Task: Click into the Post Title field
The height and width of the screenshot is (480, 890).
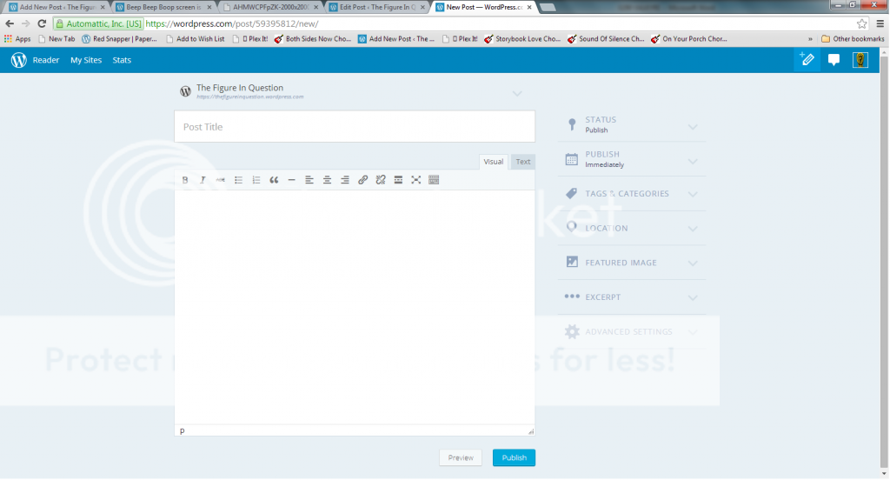Action: click(354, 127)
